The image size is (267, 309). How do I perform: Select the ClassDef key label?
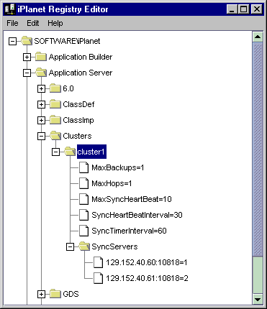(x=78, y=104)
